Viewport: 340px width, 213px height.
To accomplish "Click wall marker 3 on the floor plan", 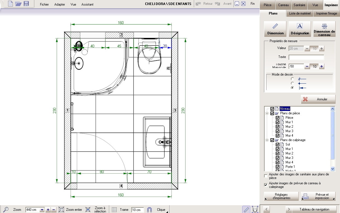I will [x=175, y=110].
